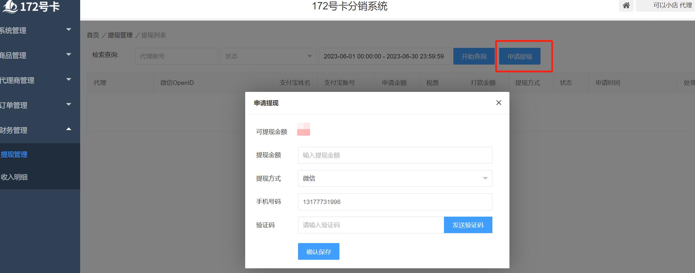Expand the 商品管理 sidebar arrow
The width and height of the screenshot is (695, 273).
tap(69, 54)
